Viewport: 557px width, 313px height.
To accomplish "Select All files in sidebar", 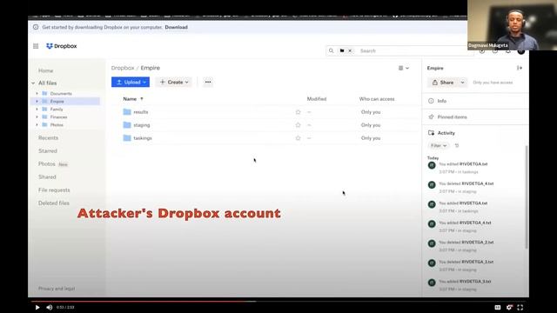I will click(x=48, y=83).
